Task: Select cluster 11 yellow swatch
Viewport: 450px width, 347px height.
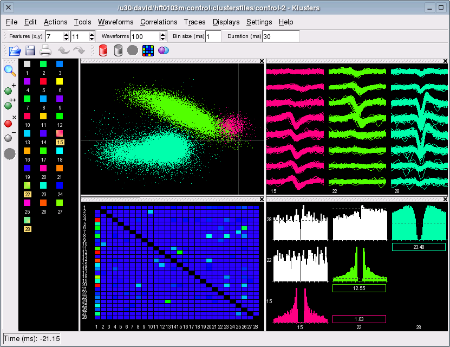Action: pos(43,116)
